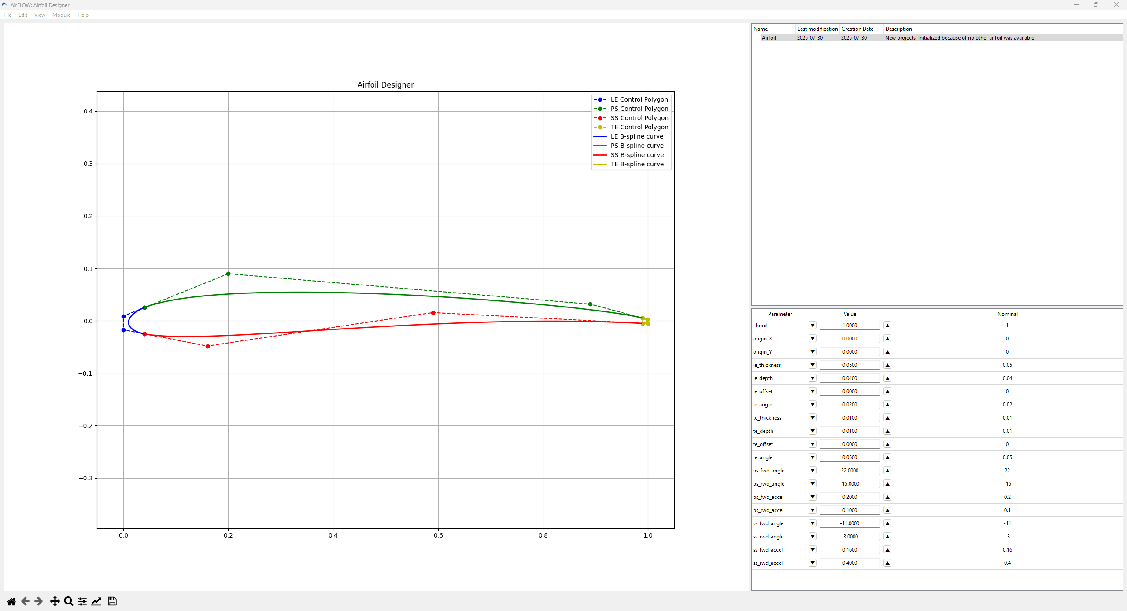1127x611 pixels.
Task: Open the axes edit parameters icon
Action: coord(96,601)
